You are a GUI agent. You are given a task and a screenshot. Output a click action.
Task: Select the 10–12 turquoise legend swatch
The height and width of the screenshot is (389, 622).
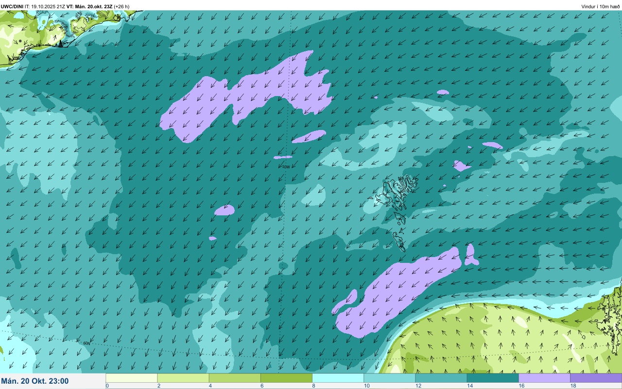(389, 378)
